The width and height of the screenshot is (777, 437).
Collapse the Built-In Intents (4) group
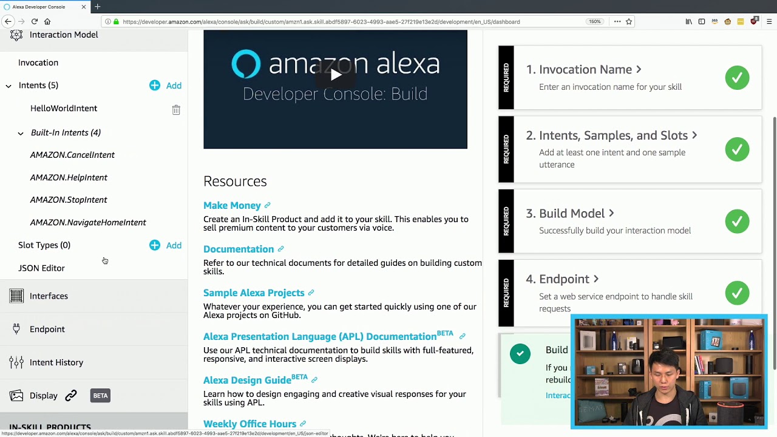pyautogui.click(x=21, y=133)
